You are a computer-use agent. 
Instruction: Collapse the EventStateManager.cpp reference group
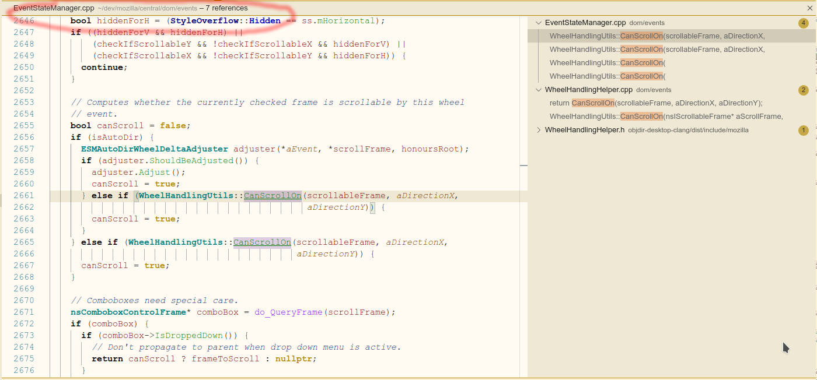tap(538, 23)
